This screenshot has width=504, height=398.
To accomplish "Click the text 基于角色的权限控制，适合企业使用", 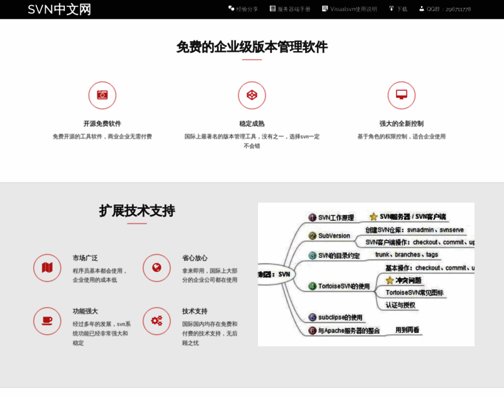I will pyautogui.click(x=401, y=136).
